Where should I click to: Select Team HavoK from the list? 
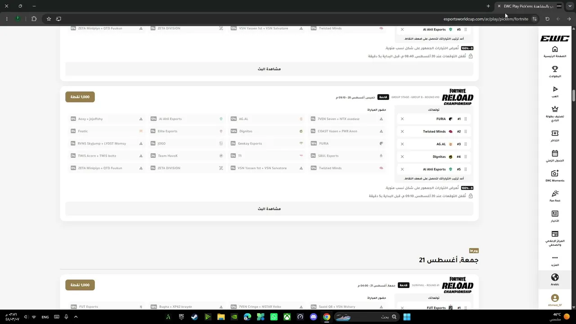187,156
